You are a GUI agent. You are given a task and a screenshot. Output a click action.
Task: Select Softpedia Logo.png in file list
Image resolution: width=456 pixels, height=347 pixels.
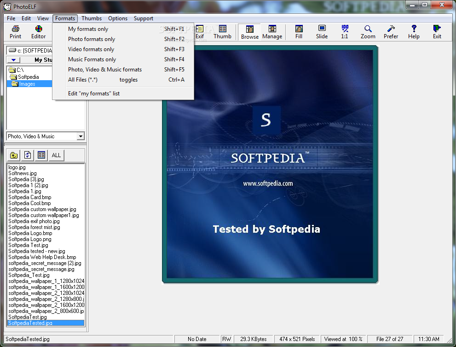point(29,239)
